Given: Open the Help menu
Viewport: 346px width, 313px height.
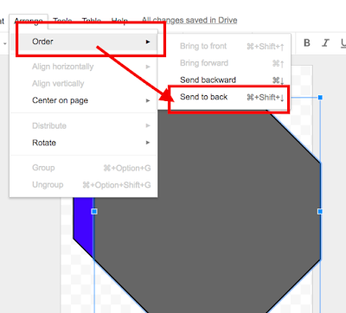Looking at the screenshot, I should click(x=119, y=21).
